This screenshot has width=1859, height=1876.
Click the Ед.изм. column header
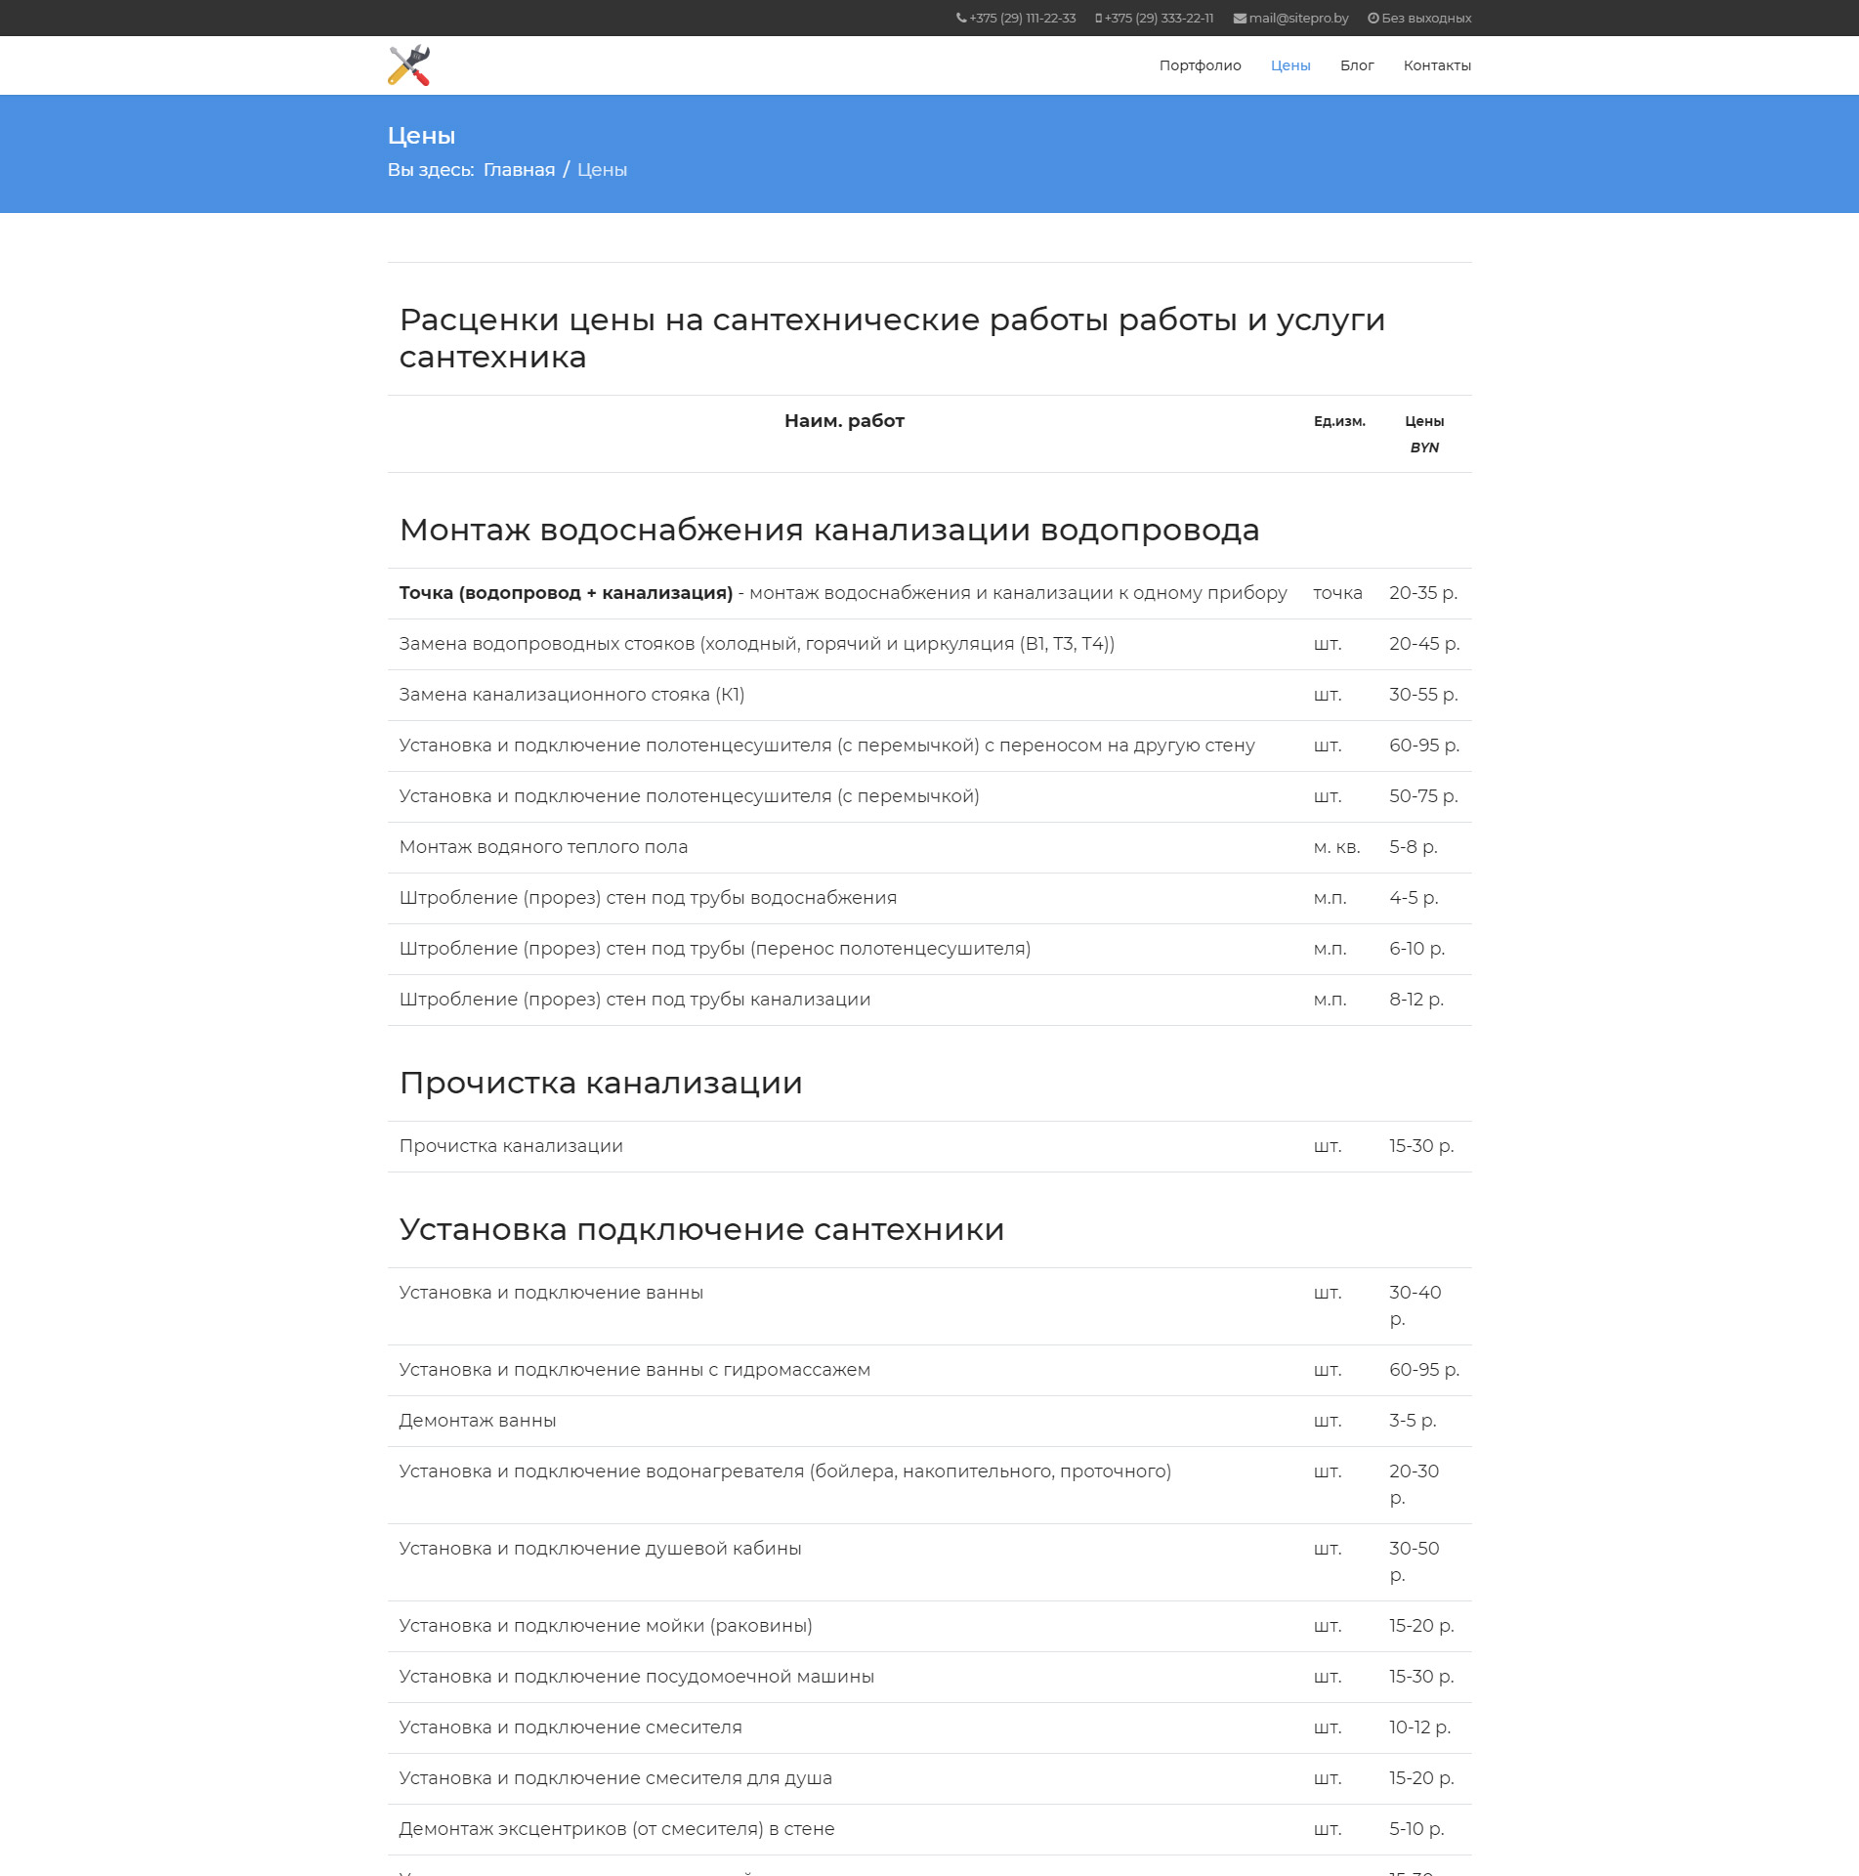coord(1338,421)
